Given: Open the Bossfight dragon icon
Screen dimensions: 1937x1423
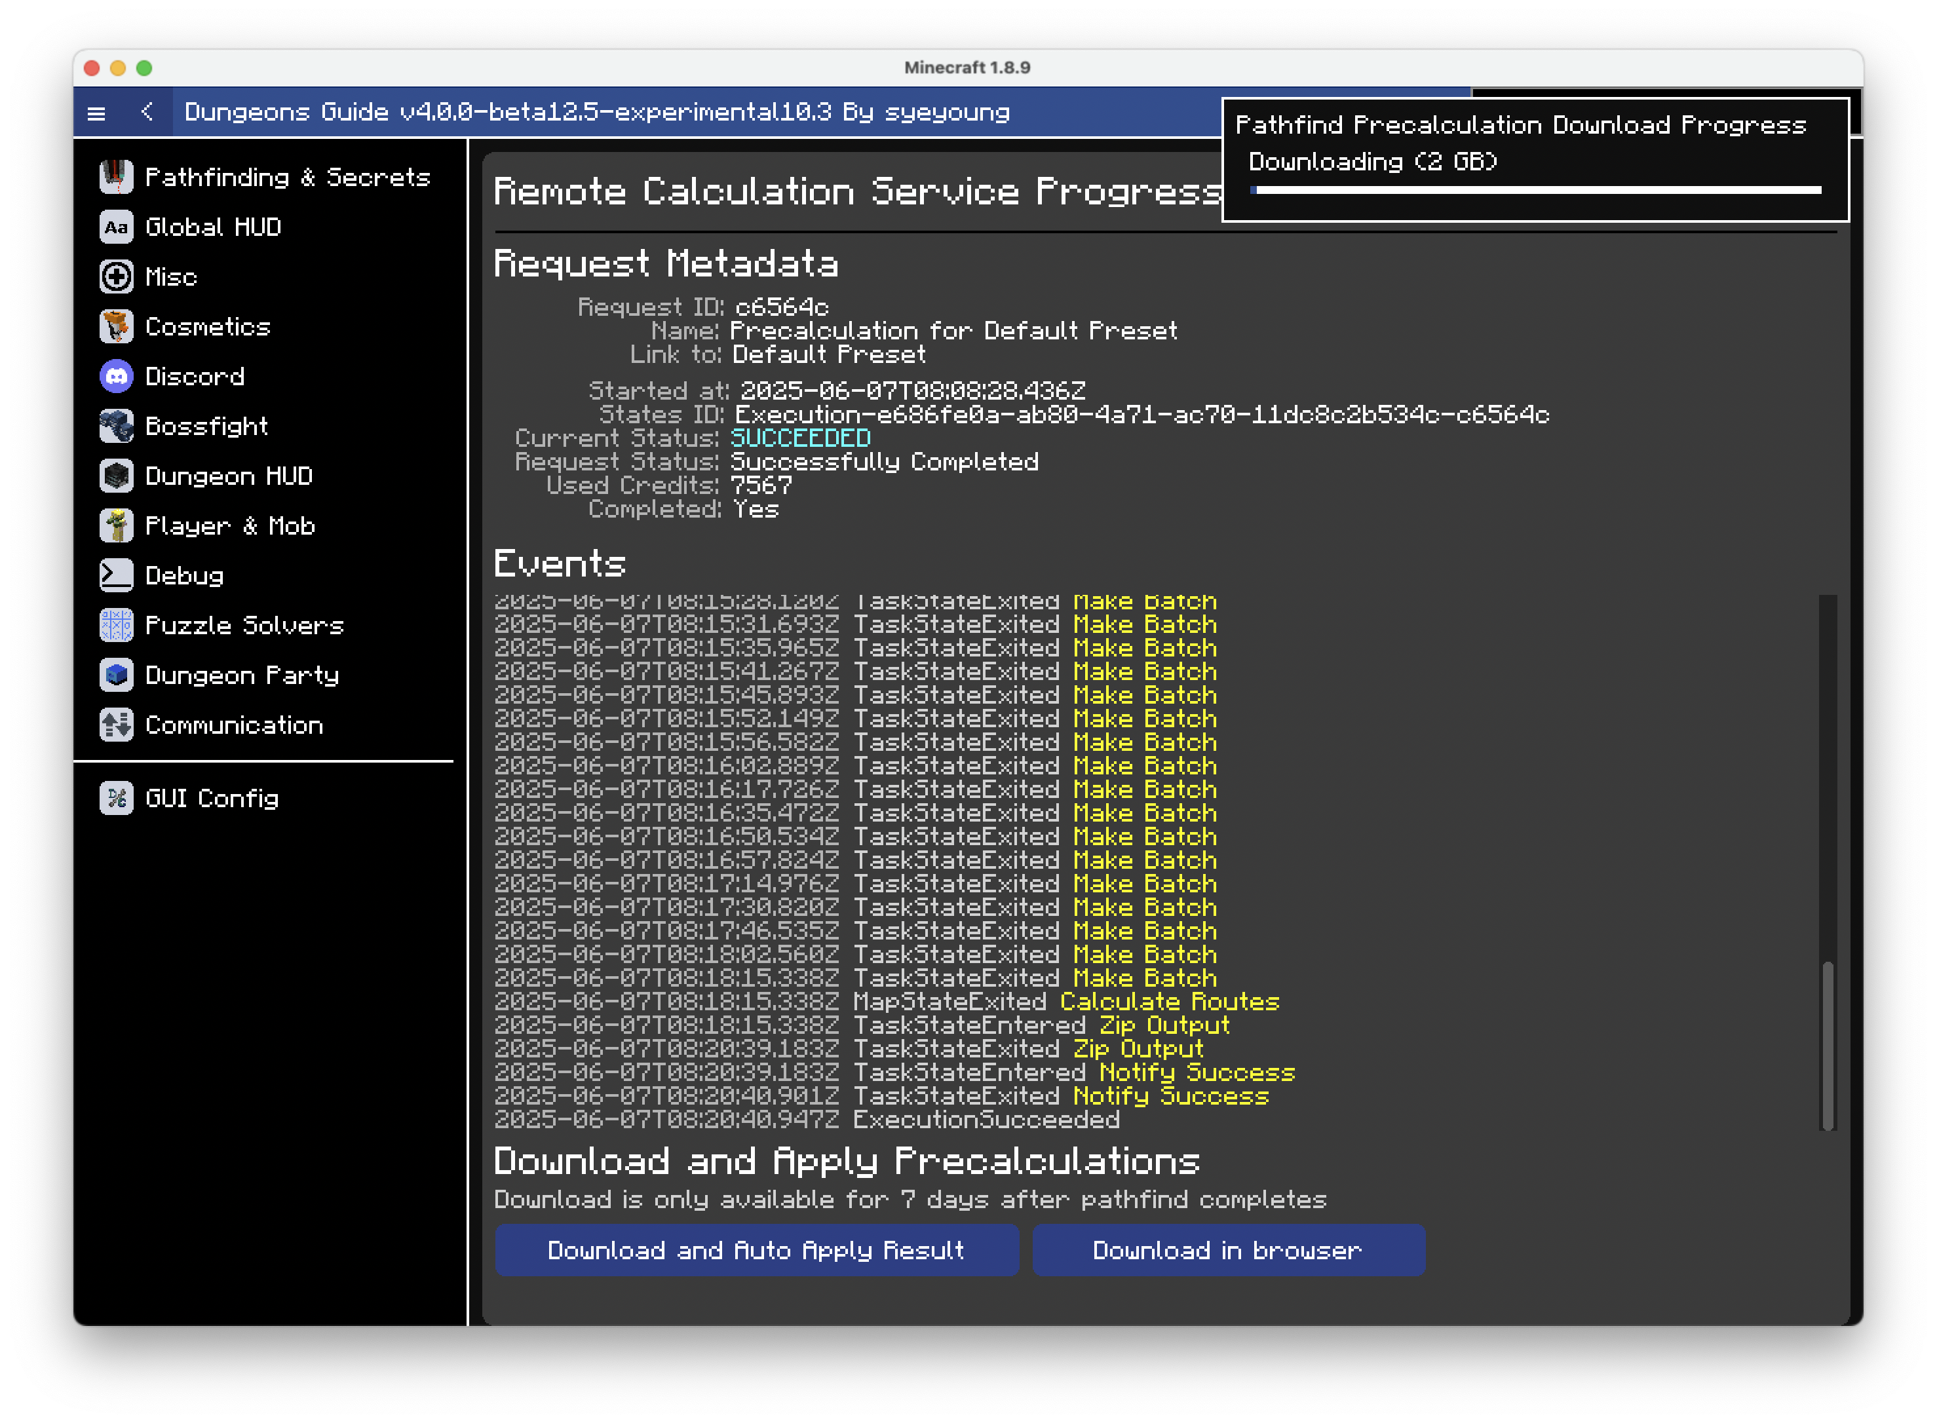Looking at the screenshot, I should click(117, 427).
